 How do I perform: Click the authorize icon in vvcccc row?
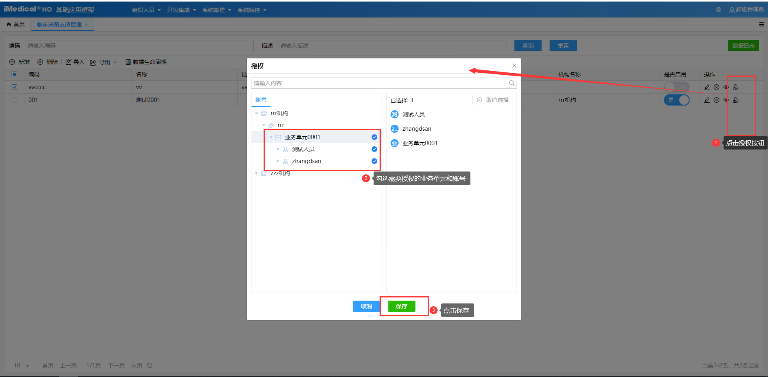click(736, 87)
